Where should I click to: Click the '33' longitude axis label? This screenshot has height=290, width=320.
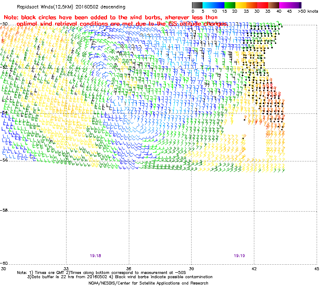pyautogui.click(x=66, y=269)
